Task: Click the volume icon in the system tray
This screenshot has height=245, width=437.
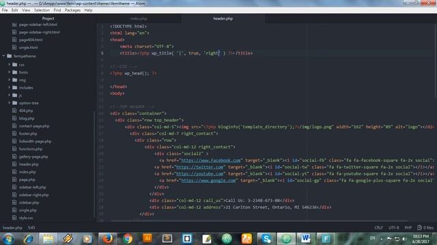Action: pyautogui.click(x=405, y=239)
